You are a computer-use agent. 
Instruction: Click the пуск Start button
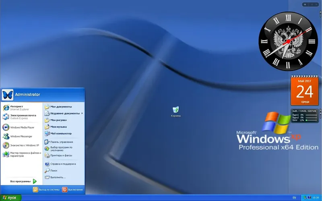click(x=11, y=198)
